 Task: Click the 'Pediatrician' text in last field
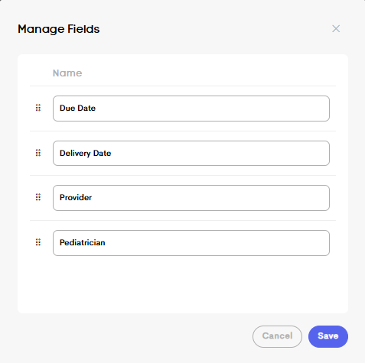point(83,242)
